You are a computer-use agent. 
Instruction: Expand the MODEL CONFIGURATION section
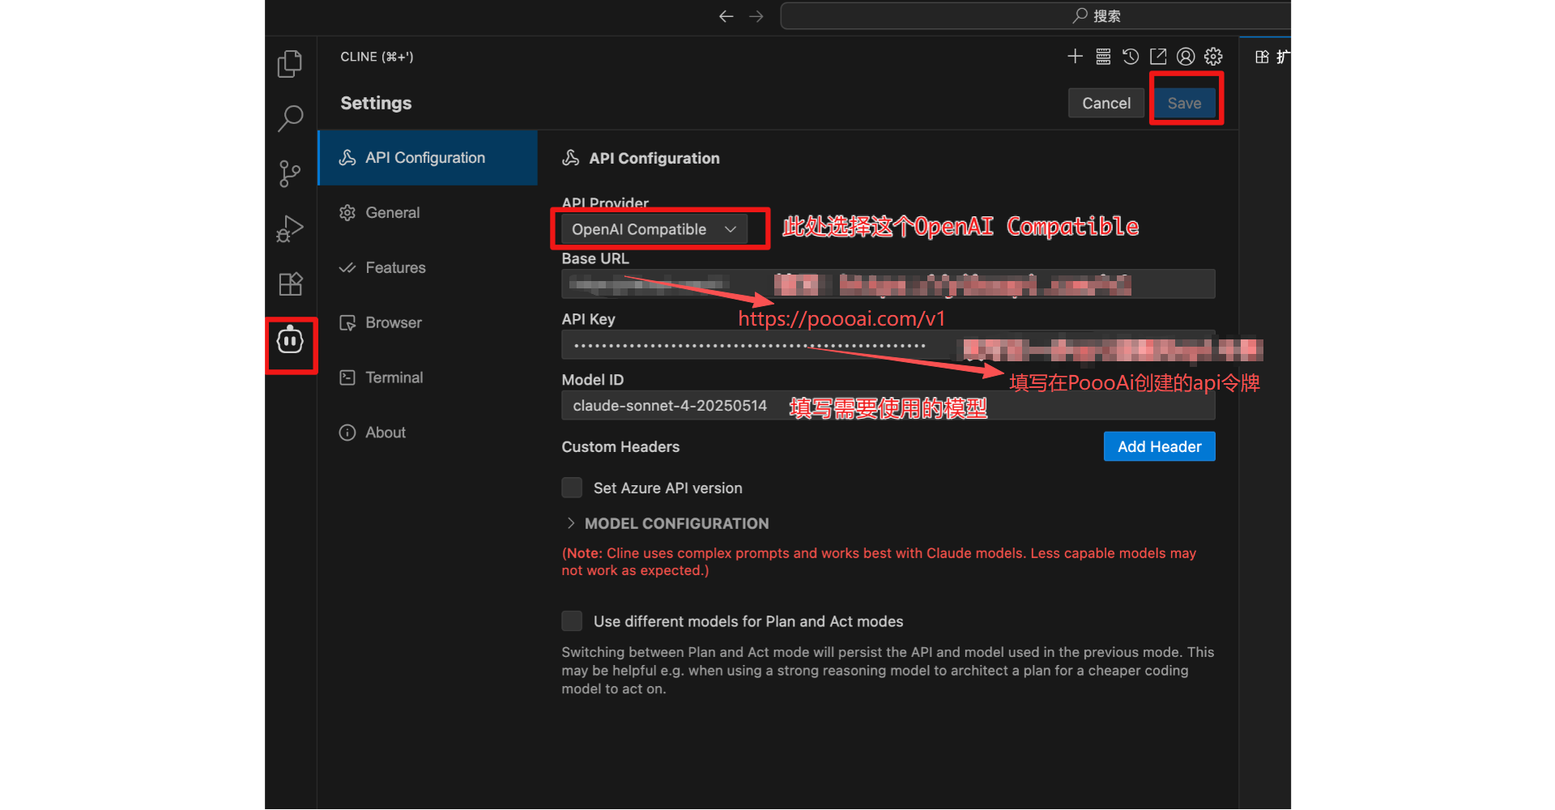pyautogui.click(x=675, y=523)
